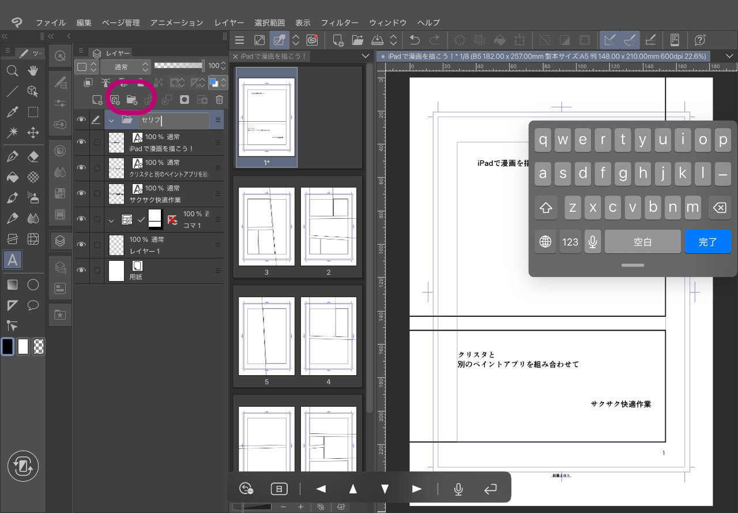Expand the コマ 1 frame folder

pyautogui.click(x=112, y=219)
